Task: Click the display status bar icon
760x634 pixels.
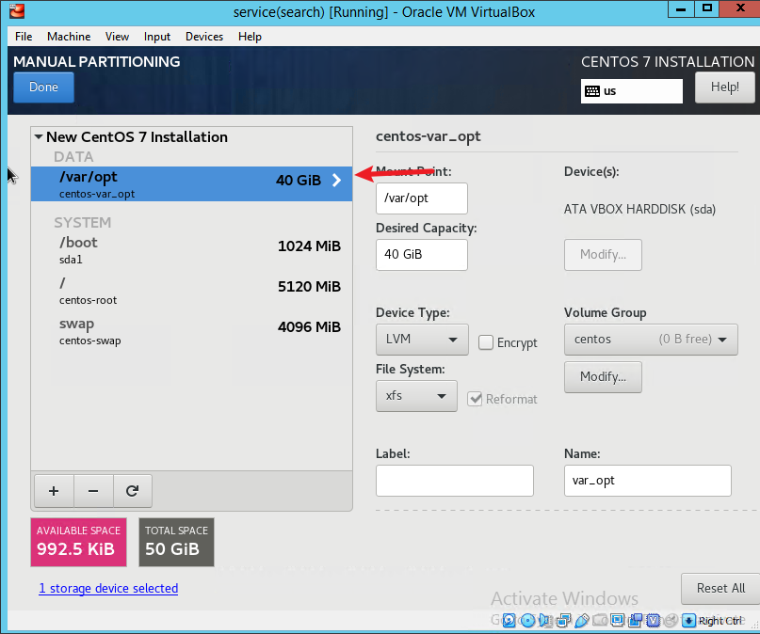Action: point(618,621)
